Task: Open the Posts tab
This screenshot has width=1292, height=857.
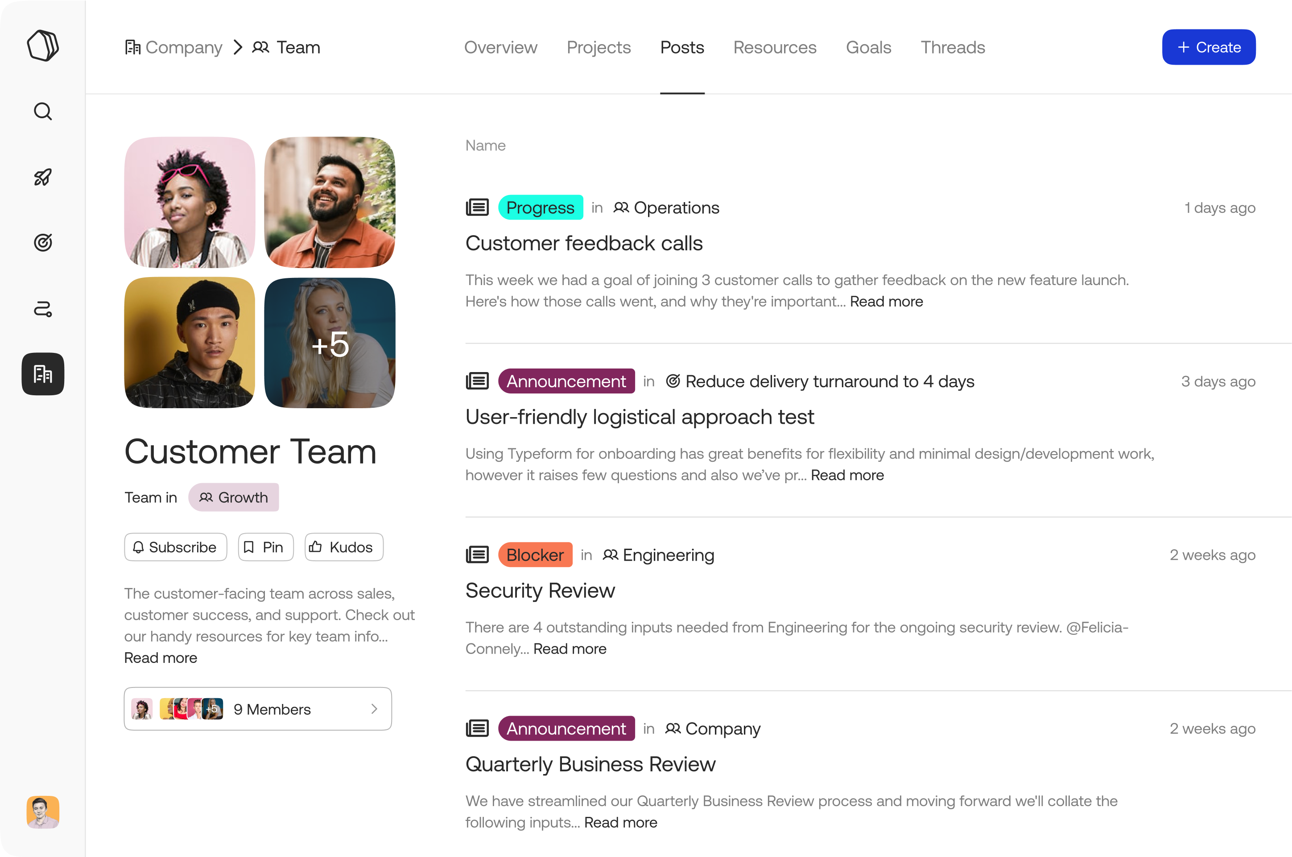Action: pyautogui.click(x=682, y=46)
